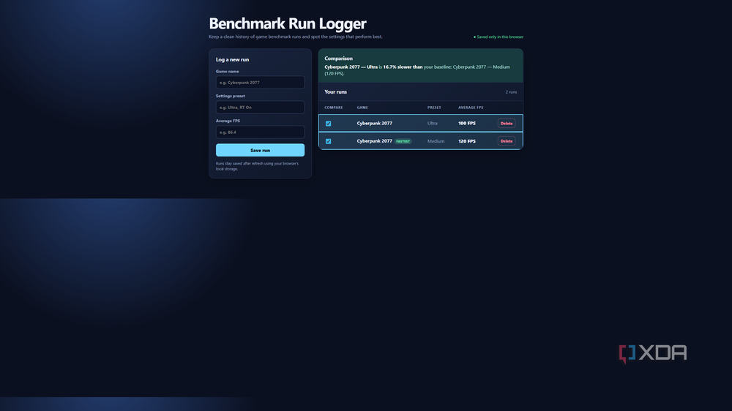Click Cyberpunk 2077 name in Ultra row

(x=374, y=124)
